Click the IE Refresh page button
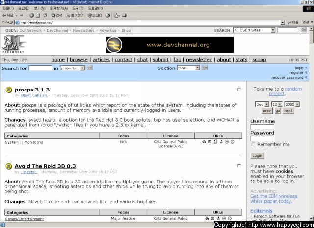The width and height of the screenshot is (314, 228). (38, 15)
